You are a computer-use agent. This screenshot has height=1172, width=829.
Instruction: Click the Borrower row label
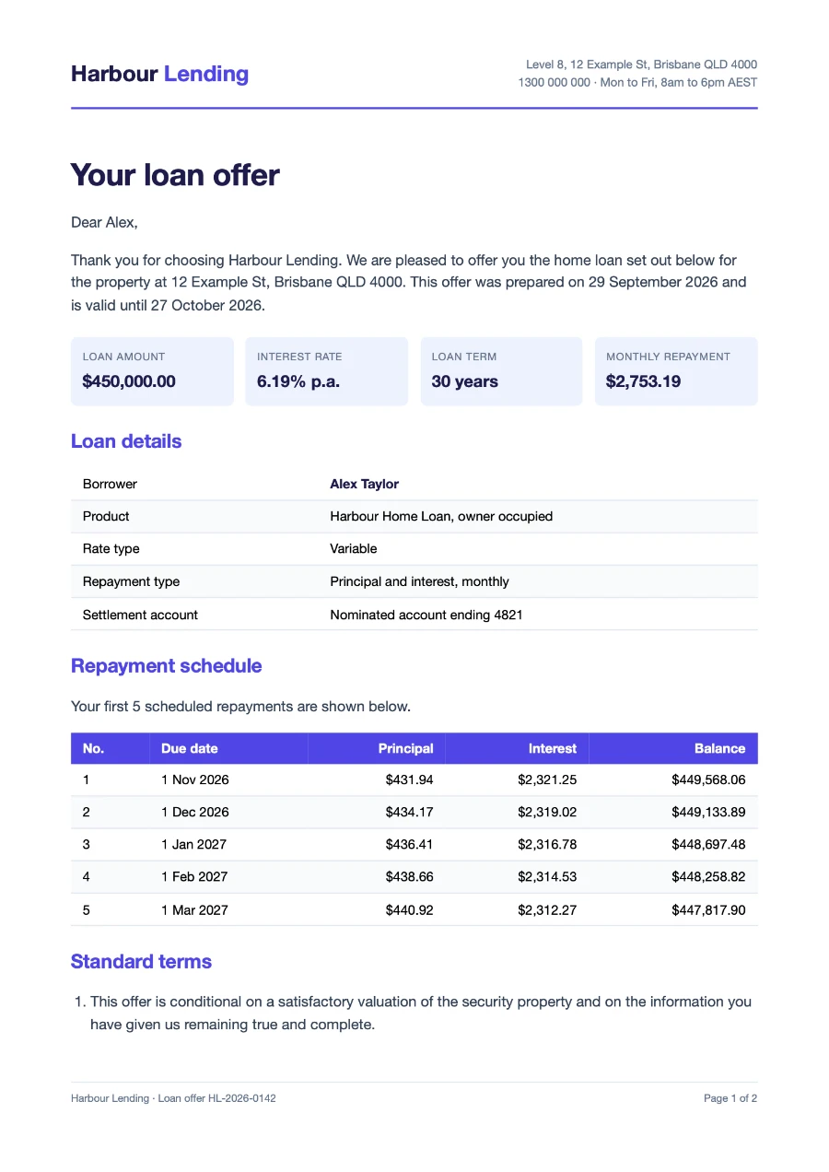coord(110,484)
